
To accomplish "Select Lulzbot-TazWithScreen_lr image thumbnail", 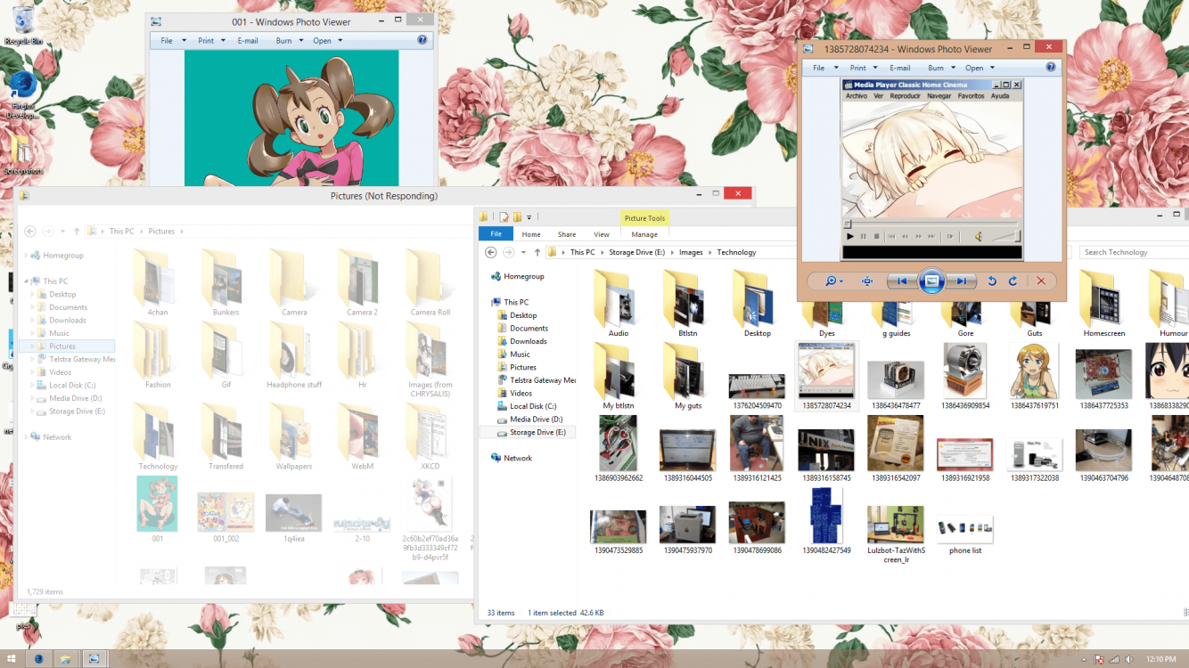I will tap(897, 533).
